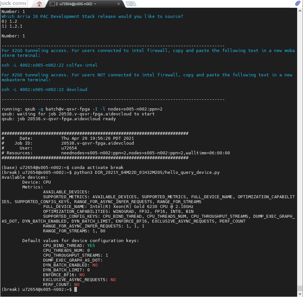Click the vertical scrollbar thumb
This screenshot has height=297, width=303.
tap(300, 288)
